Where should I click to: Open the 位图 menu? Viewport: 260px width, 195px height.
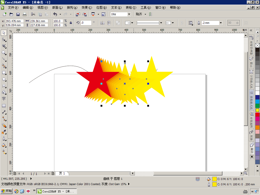coord(102,8)
